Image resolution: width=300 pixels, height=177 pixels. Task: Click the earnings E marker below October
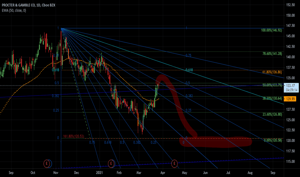click(46, 163)
